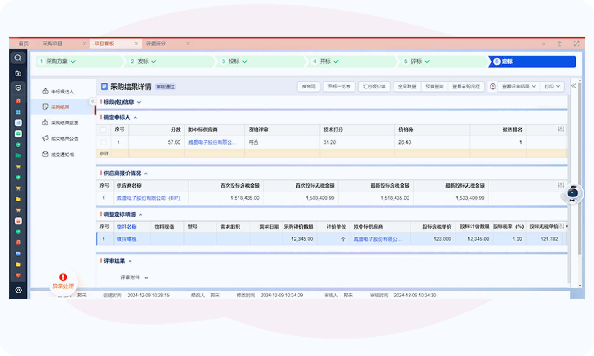Tick the checkbox for row 1 supplier

pyautogui.click(x=103, y=142)
